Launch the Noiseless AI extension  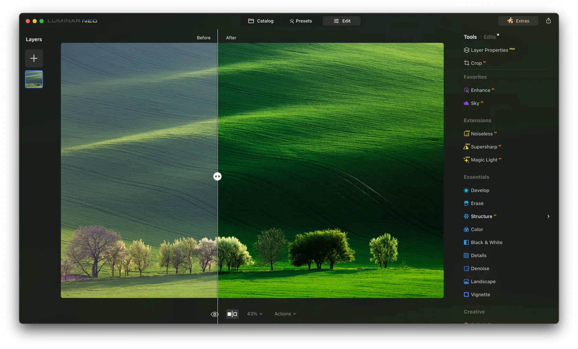coord(481,134)
